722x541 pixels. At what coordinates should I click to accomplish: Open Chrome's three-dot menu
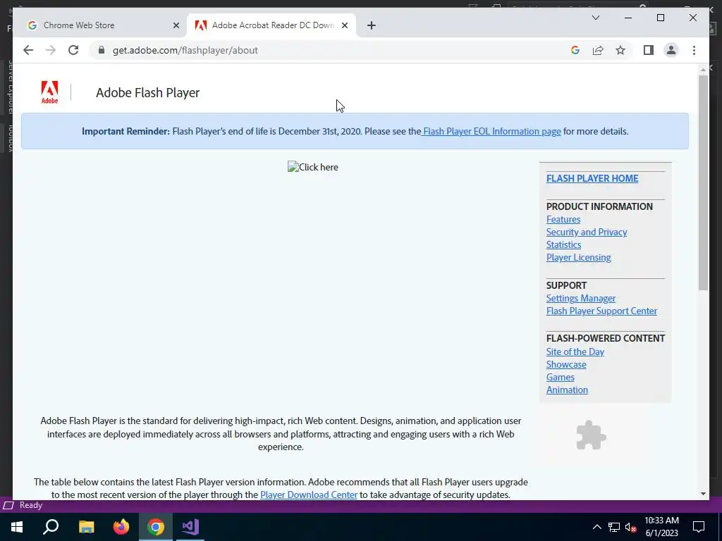point(694,50)
